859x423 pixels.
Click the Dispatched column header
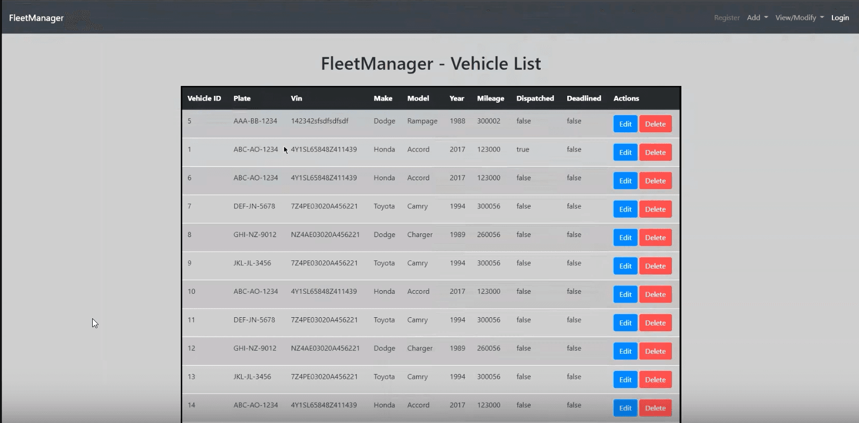(535, 98)
